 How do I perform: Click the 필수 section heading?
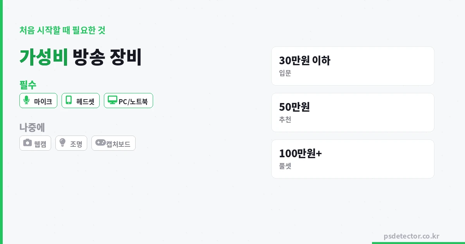click(28, 84)
